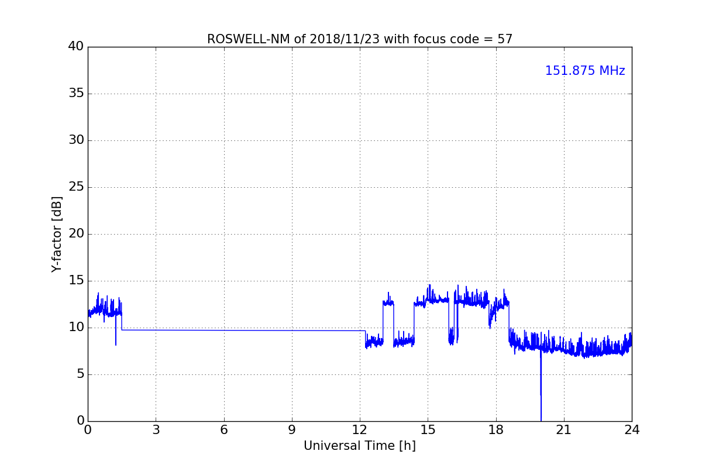Click the y-axis tick label 30
This screenshot has width=702, height=468.
pyautogui.click(x=75, y=140)
